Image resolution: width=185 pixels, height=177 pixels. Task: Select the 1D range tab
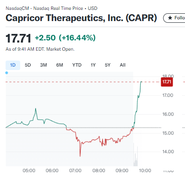tap(13, 65)
